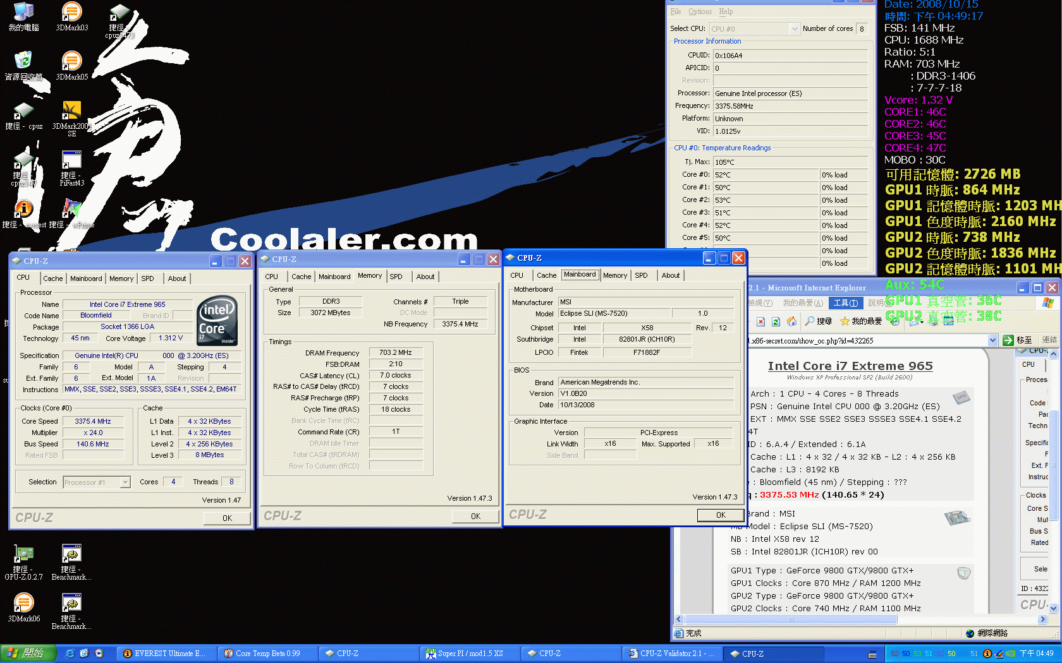Image resolution: width=1062 pixels, height=663 pixels.
Task: Click the system tray clock
Action: click(1037, 654)
